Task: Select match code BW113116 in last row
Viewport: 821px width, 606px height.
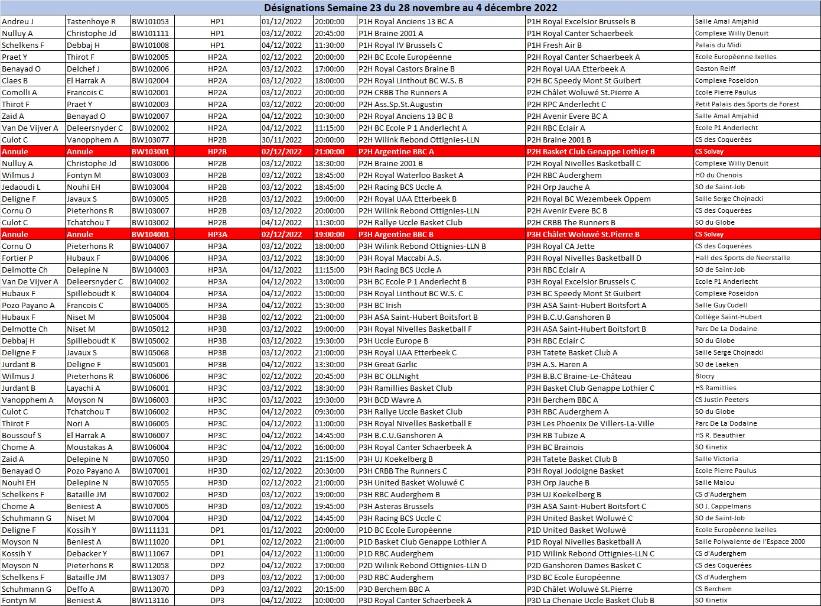Action: click(x=151, y=601)
